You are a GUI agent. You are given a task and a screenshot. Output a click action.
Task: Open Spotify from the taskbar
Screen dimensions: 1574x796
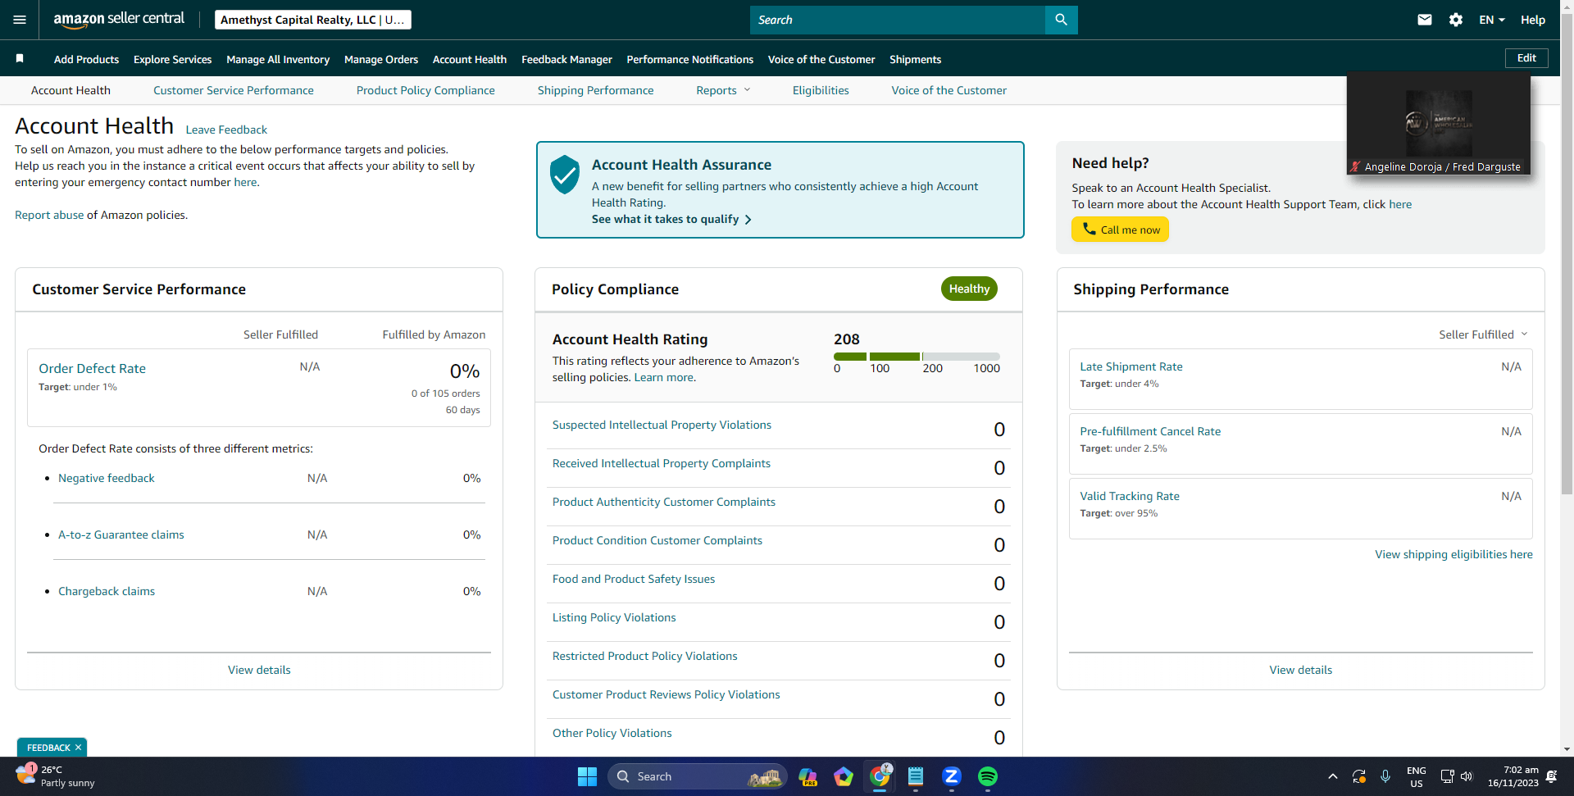[x=988, y=776]
